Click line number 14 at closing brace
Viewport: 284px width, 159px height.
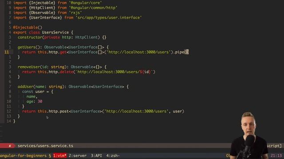point(9,121)
